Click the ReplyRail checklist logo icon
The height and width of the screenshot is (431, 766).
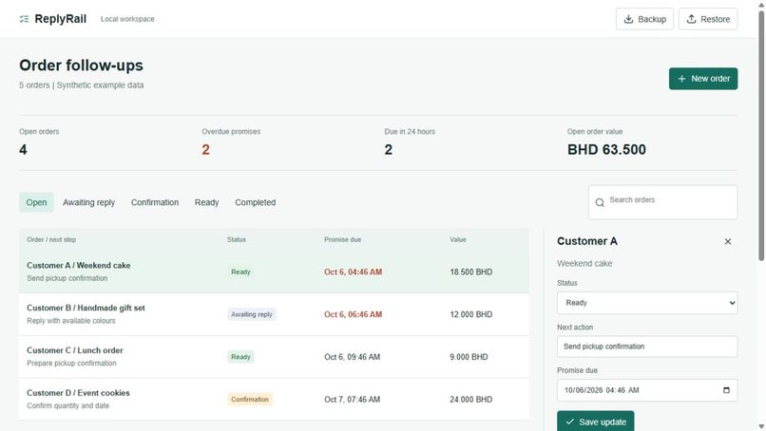pyautogui.click(x=24, y=19)
